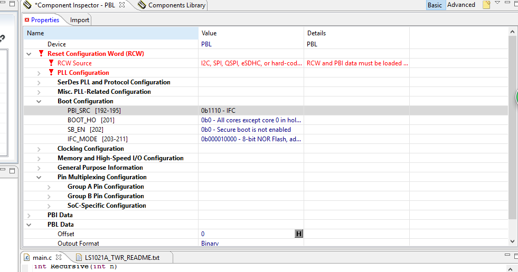Viewport: 518px width, 272px height.
Task: Expand the Clocking Configuration node
Action: click(x=39, y=149)
